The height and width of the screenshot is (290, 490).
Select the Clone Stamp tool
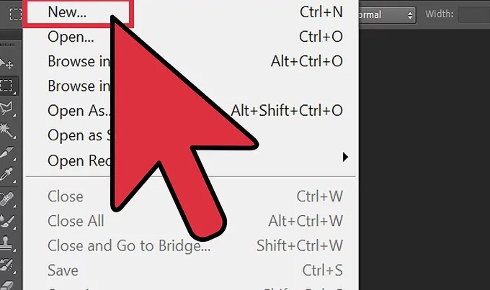pos(7,243)
